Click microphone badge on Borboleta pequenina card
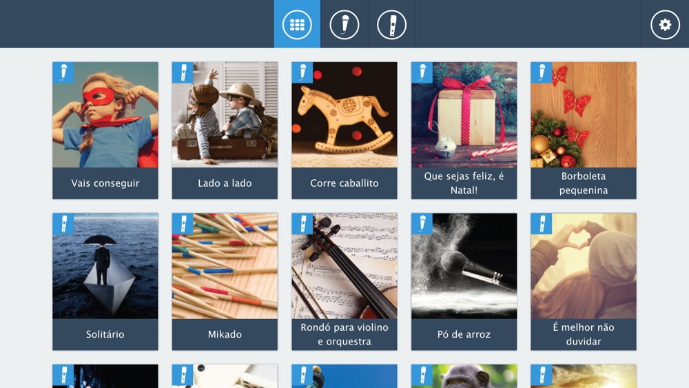This screenshot has width=689, height=388. pos(542,72)
